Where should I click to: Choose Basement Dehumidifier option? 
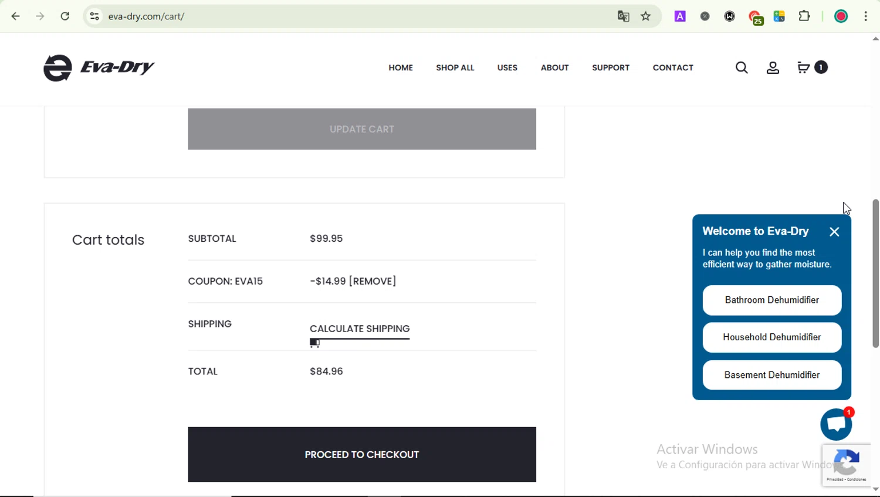tap(772, 375)
